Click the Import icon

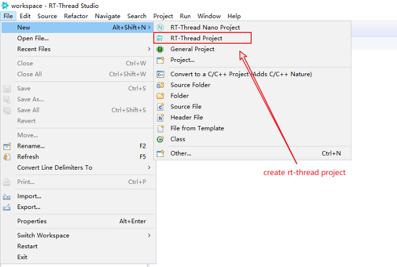coord(7,197)
